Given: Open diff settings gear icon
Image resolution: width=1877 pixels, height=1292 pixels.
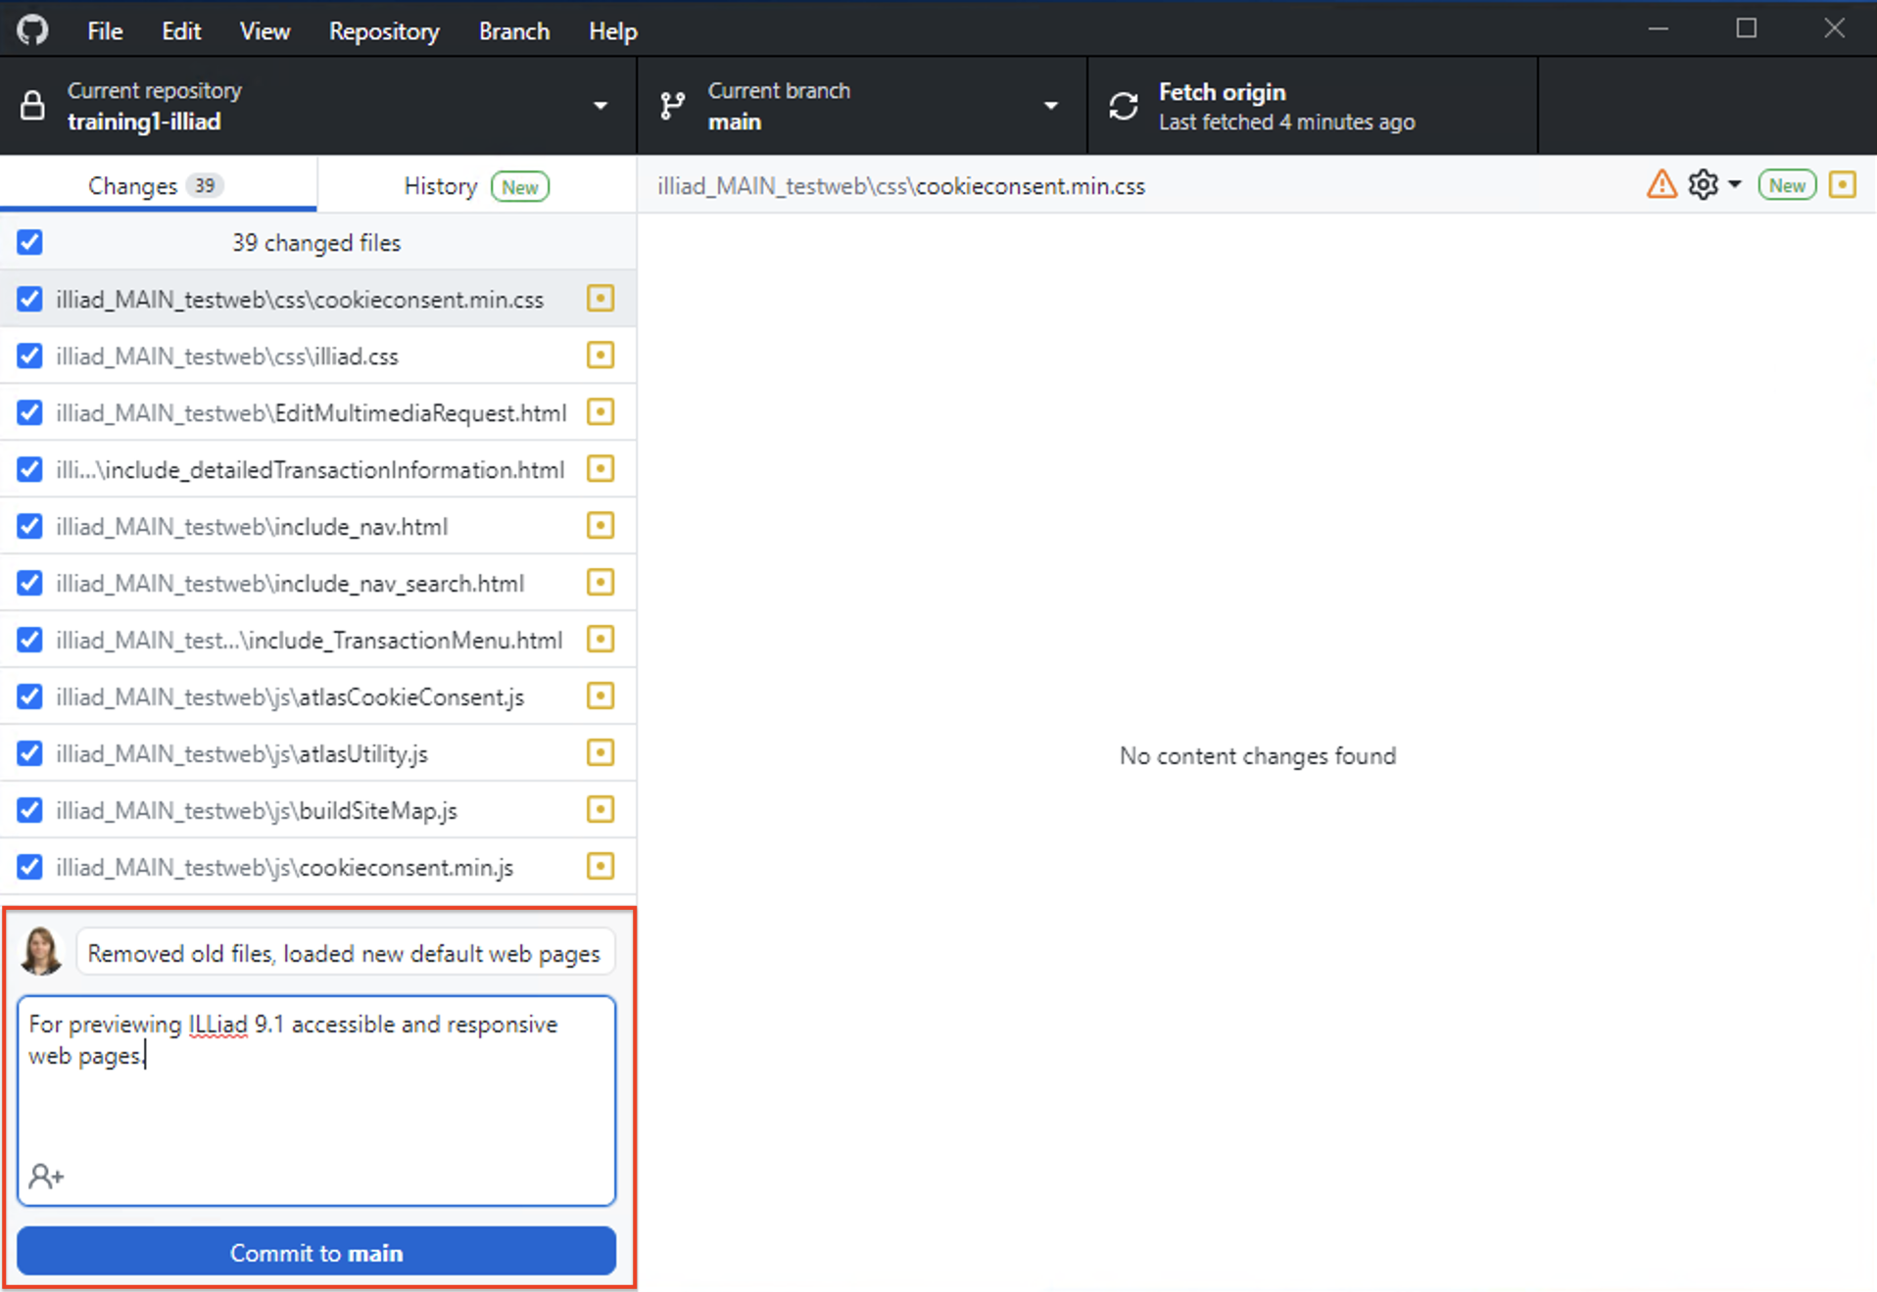Looking at the screenshot, I should click(1704, 184).
